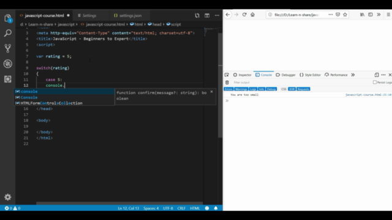This screenshot has width=392, height=220.
Task: Expand more devtools tabs chevron
Action: point(353,75)
